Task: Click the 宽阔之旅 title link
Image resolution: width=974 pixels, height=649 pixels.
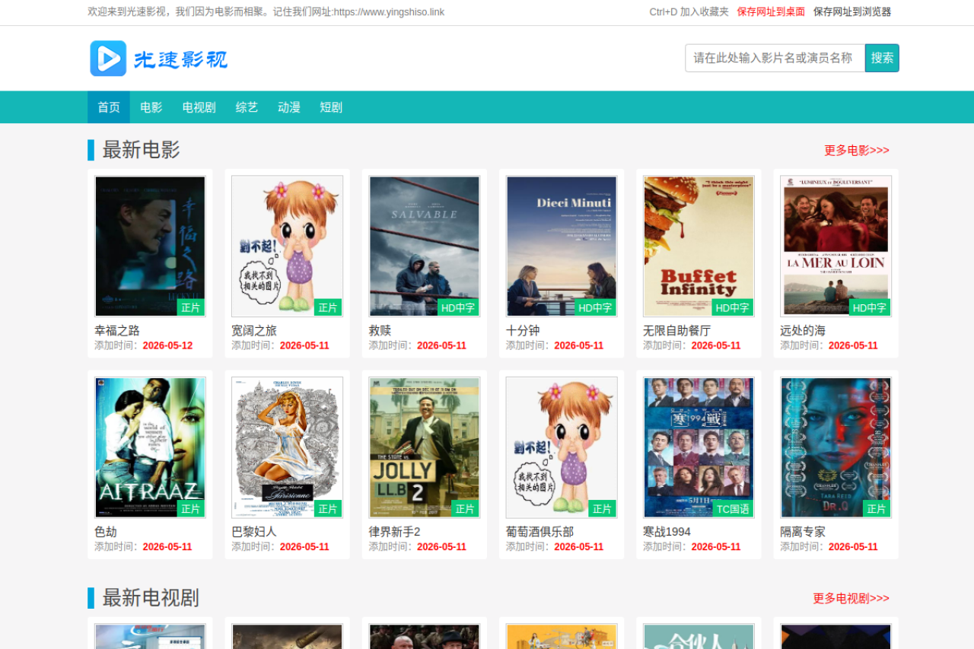Action: 254,331
